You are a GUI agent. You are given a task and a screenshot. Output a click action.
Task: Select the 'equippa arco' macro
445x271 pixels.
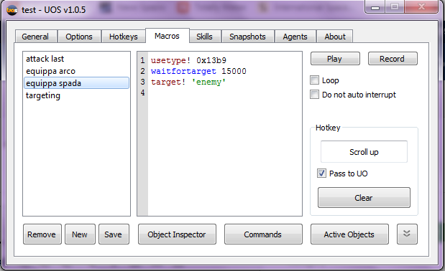point(77,71)
